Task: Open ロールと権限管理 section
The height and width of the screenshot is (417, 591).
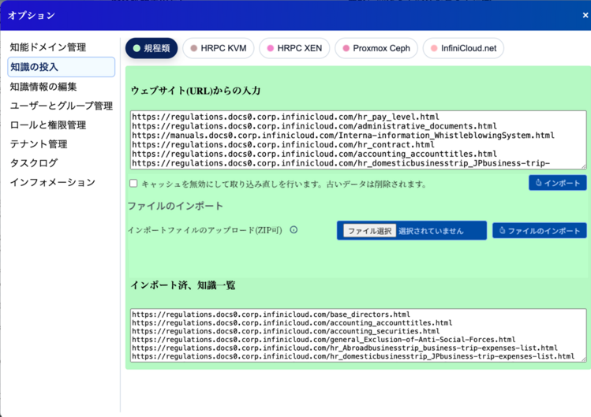Action: [48, 125]
